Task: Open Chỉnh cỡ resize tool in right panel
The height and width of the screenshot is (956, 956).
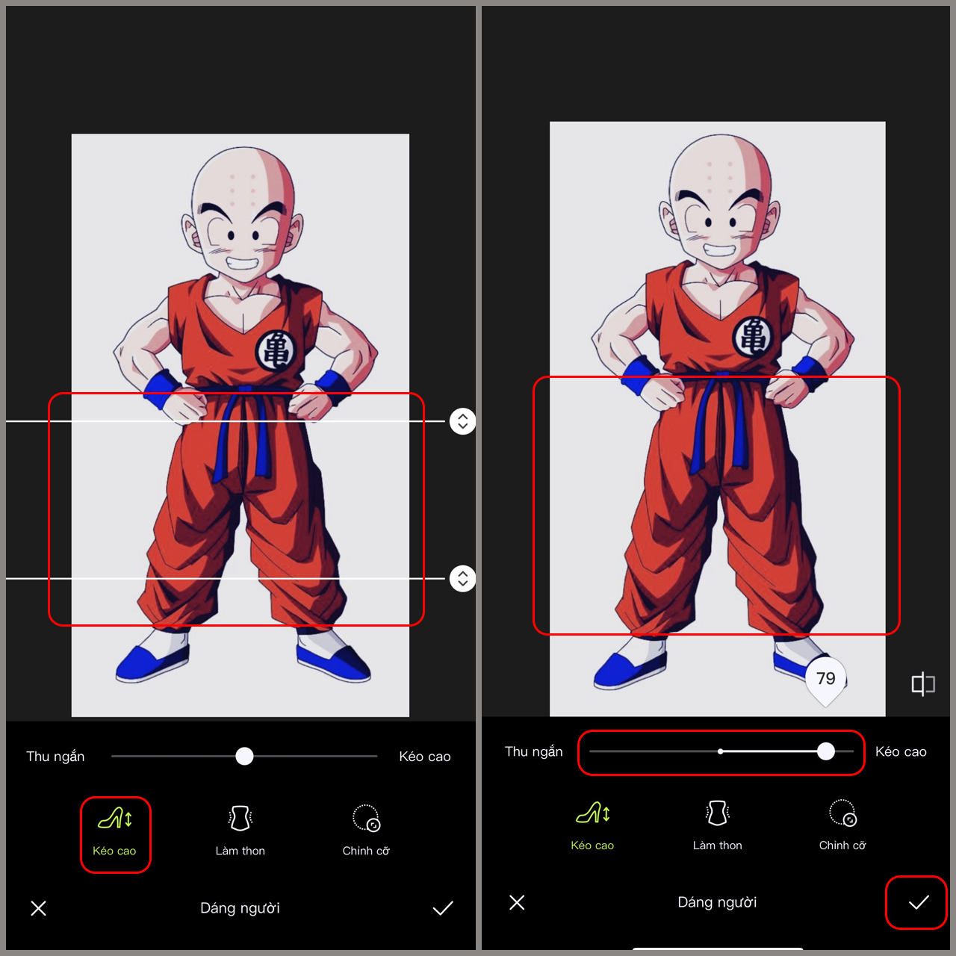Action: (x=842, y=814)
